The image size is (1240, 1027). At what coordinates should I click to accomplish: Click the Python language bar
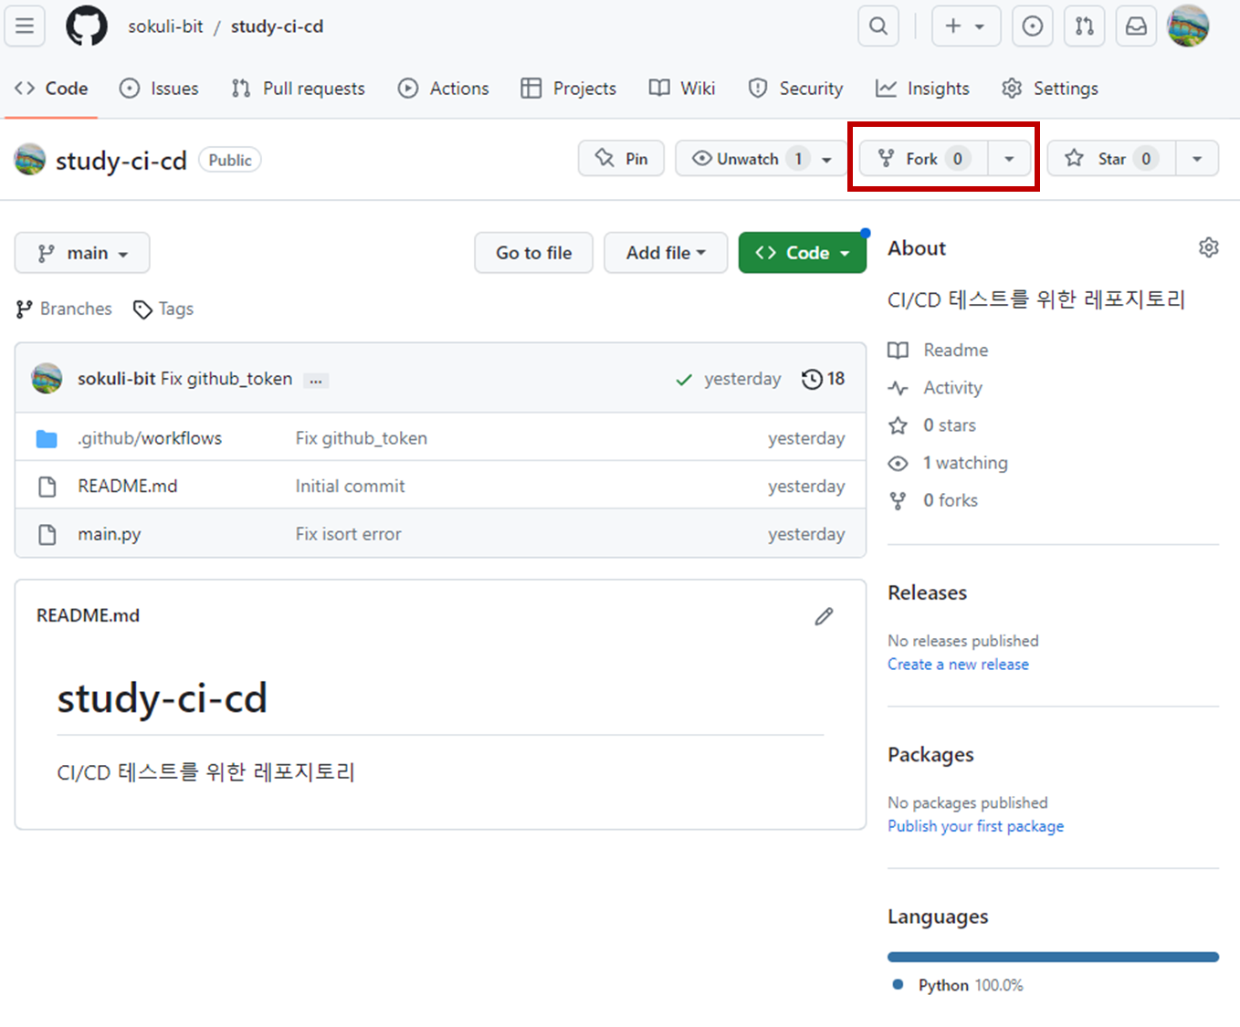(1052, 956)
